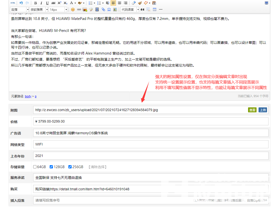Check the 64GB storage option

coord(35,167)
